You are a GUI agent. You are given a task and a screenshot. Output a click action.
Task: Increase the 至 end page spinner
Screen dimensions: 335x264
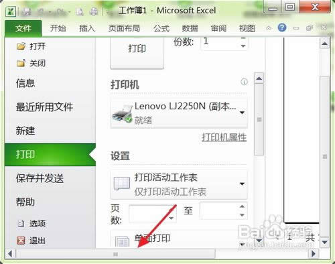click(242, 206)
